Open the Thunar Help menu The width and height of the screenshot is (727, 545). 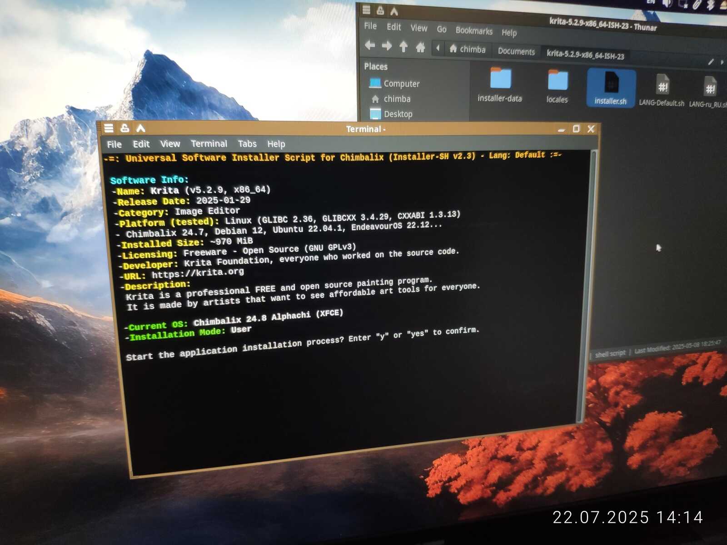click(509, 32)
